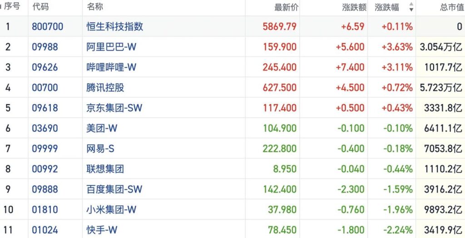This screenshot has width=465, height=238.
Task: Open stock code 03690 link
Action: (x=45, y=129)
